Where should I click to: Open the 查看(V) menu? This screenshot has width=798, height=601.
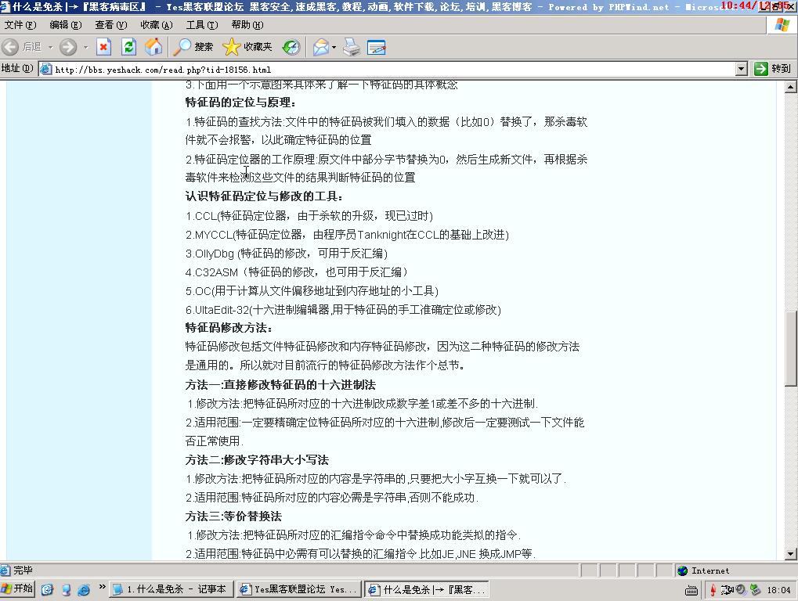point(110,25)
